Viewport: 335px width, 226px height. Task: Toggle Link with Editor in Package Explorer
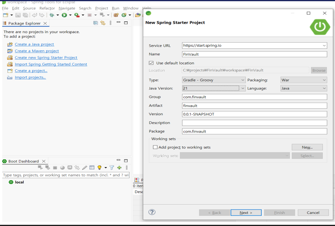103,23
